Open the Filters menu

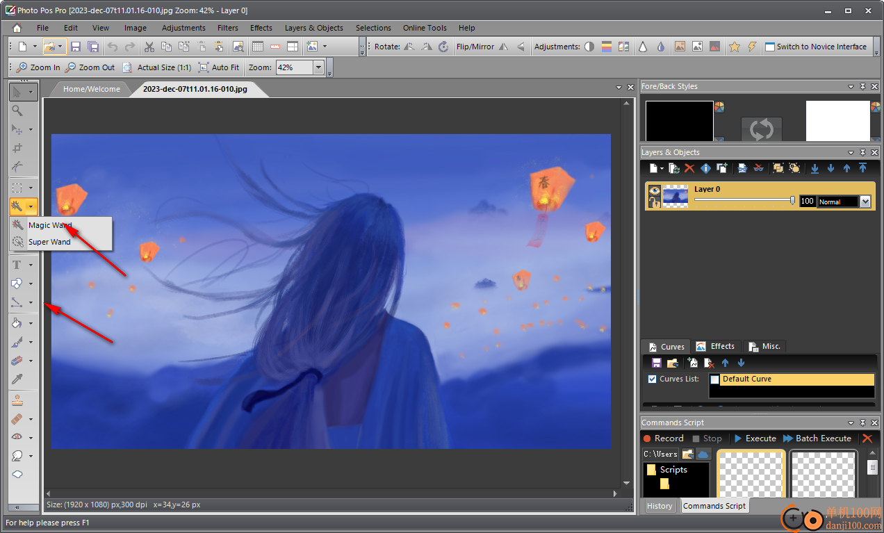click(228, 28)
